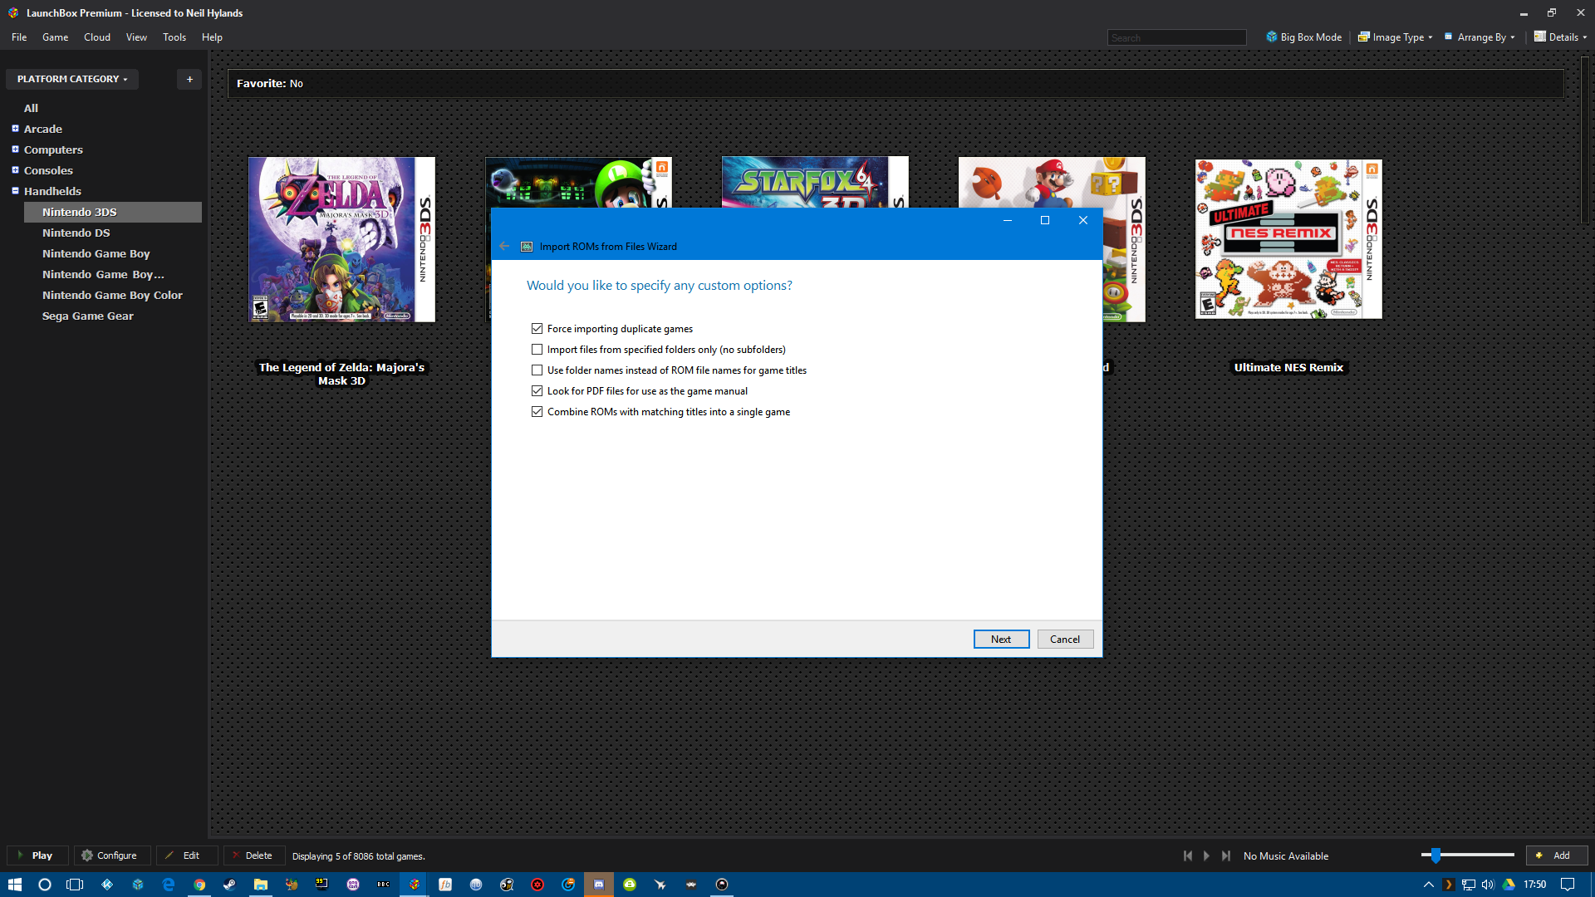Image resolution: width=1595 pixels, height=897 pixels.
Task: Open Cortana search circle in taskbar
Action: (45, 885)
